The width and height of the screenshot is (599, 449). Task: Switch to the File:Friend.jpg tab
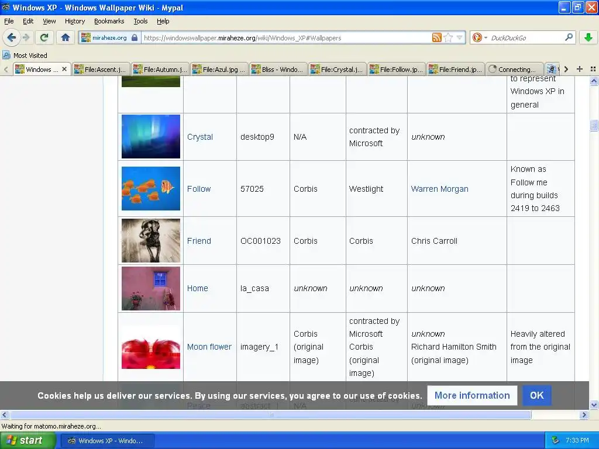[x=456, y=69]
